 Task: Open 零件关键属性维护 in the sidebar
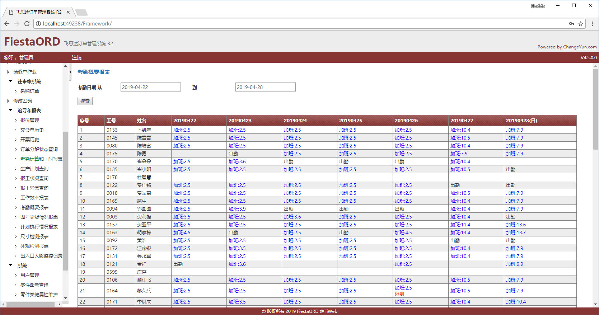pyautogui.click(x=39, y=295)
